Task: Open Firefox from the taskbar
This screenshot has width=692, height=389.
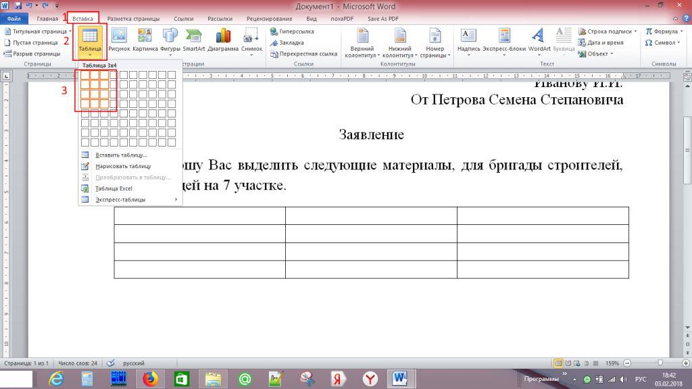Action: pyautogui.click(x=150, y=379)
